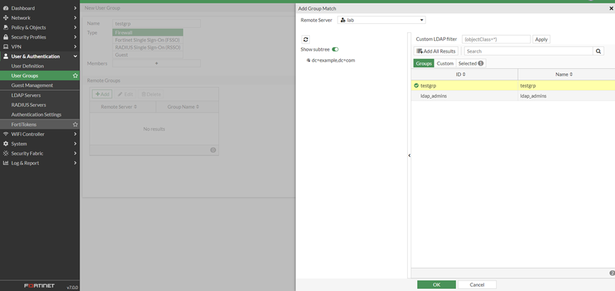Expand the System menu
The image size is (615, 291).
(75, 144)
